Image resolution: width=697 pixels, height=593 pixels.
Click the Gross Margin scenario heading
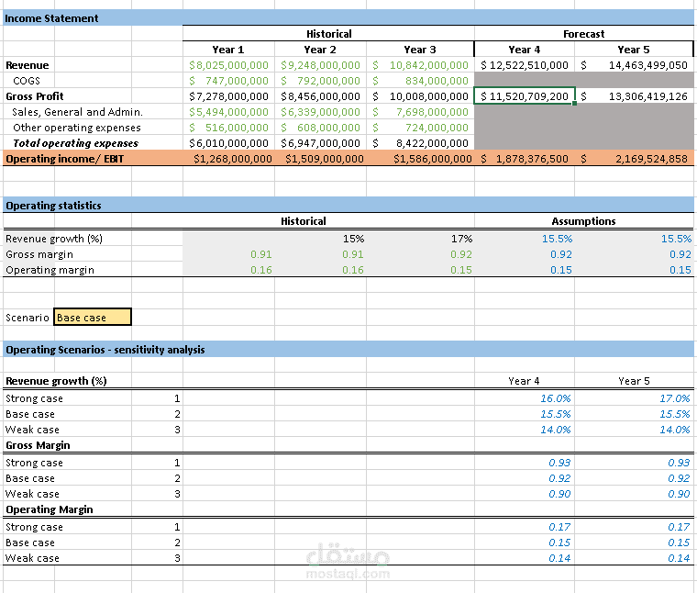coord(38,445)
